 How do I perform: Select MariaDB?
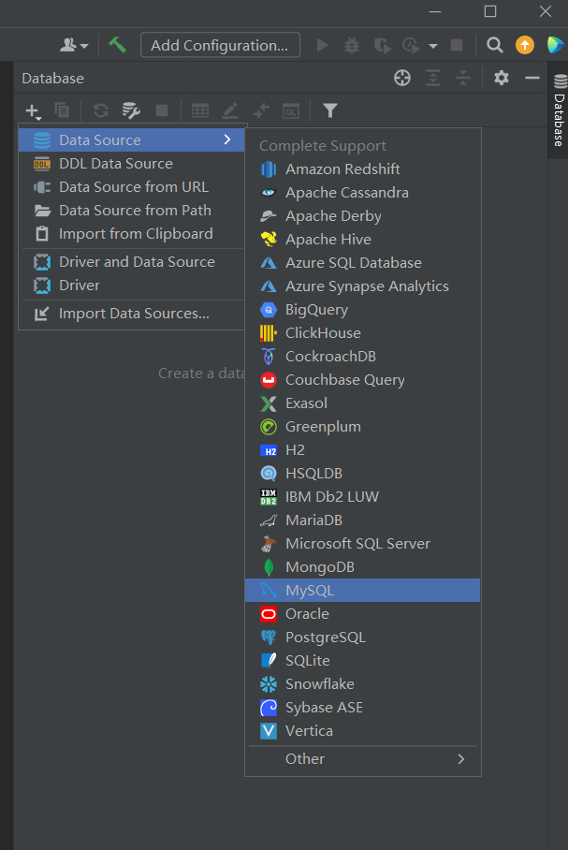pos(362,520)
